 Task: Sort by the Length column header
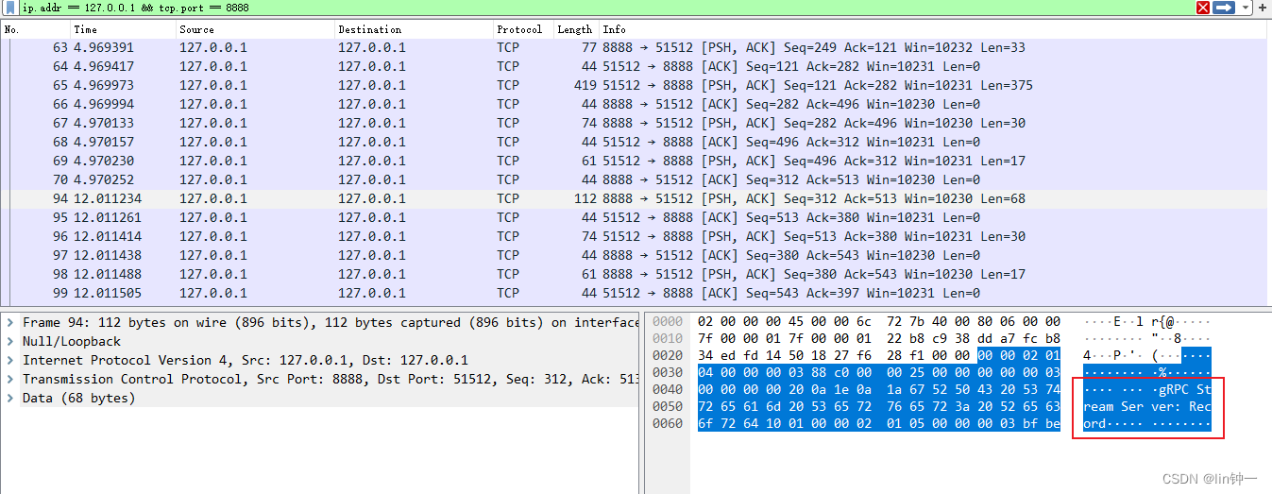(574, 29)
